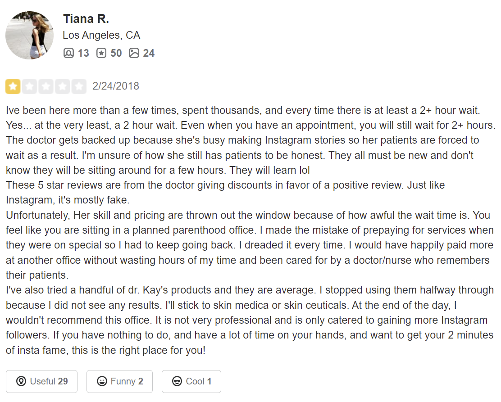501x402 pixels.
Task: Click the Useful lightbulb icon
Action: point(21,381)
